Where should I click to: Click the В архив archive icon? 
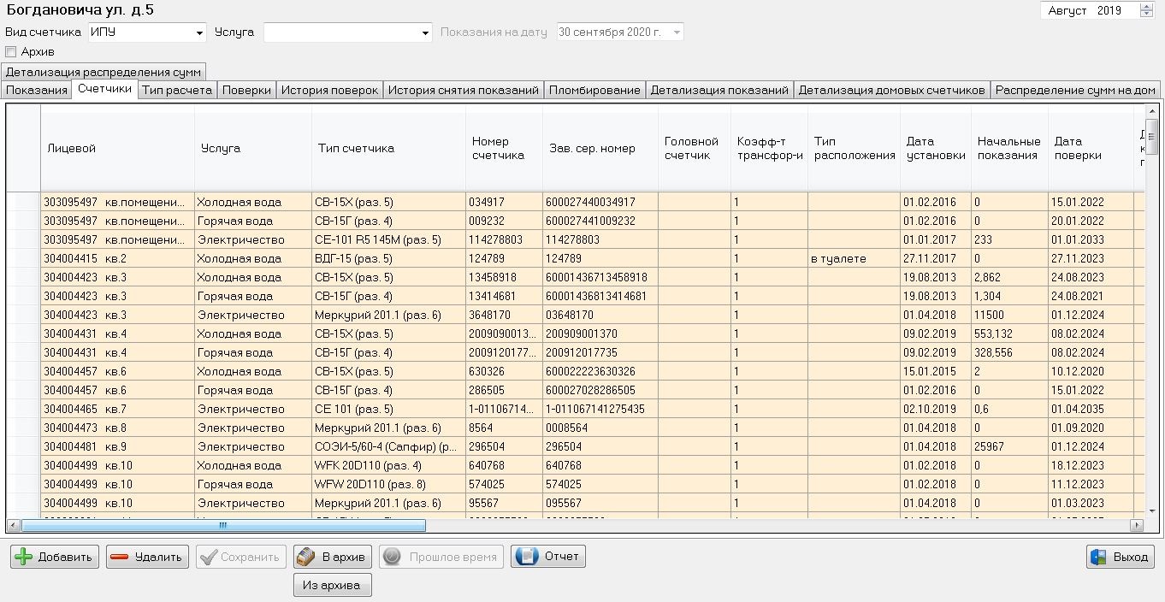tap(306, 557)
